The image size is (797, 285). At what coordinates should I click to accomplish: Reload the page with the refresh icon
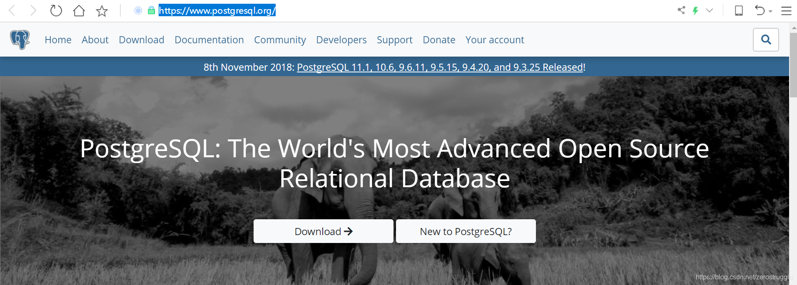click(x=56, y=10)
